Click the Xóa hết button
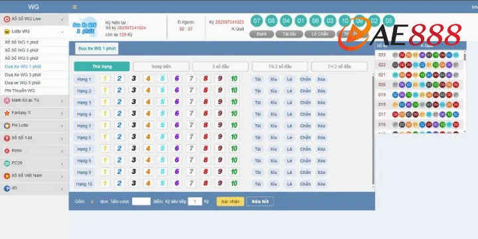 [260, 202]
